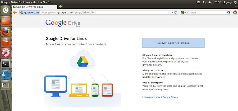Click the search magnifier icon
Screen dimensions: 238x111
pyautogui.click(x=229, y=12)
